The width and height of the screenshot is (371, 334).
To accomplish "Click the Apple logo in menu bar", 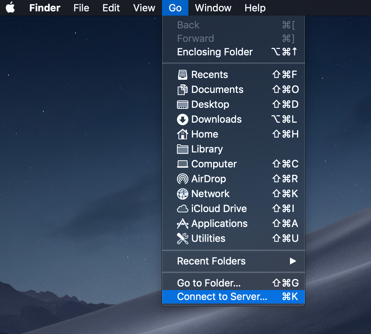I will 10,8.
